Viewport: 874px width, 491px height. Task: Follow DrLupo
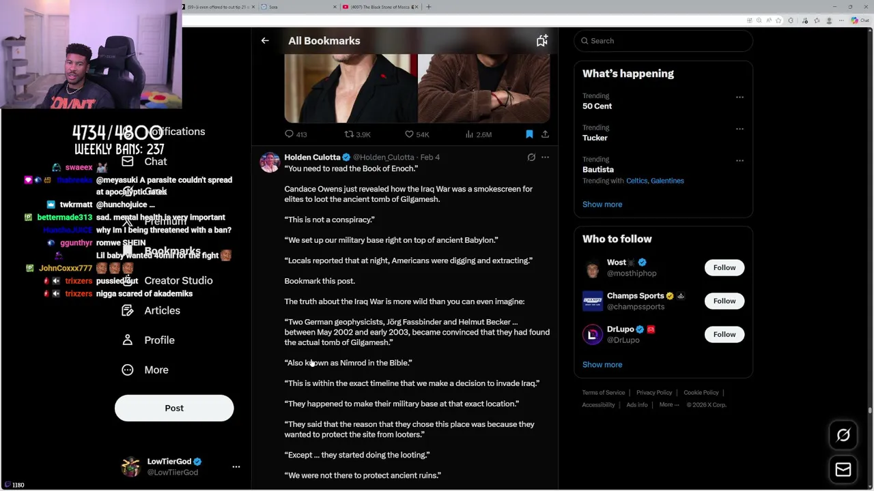pos(724,334)
